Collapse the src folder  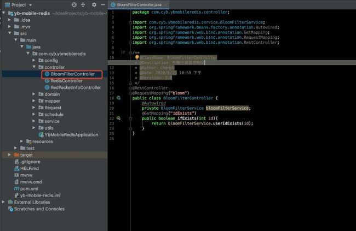click(x=9, y=33)
